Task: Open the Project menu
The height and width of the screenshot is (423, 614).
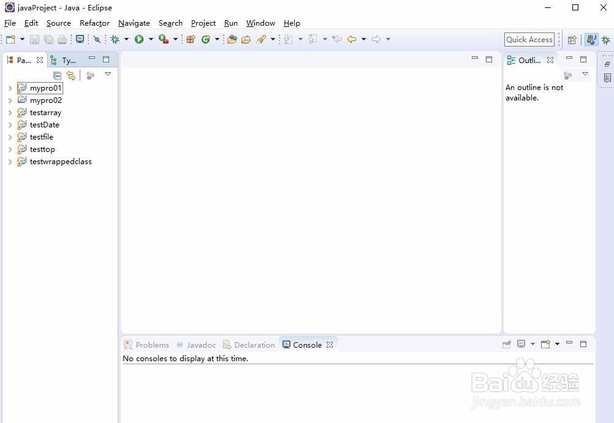Action: pyautogui.click(x=203, y=23)
